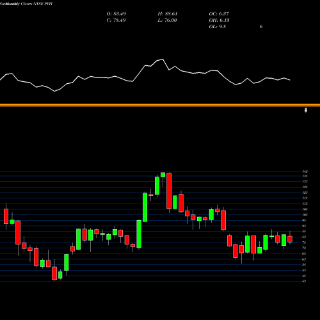
Task: Click the 'OC: 6.37' reading
Action: pos(219,14)
